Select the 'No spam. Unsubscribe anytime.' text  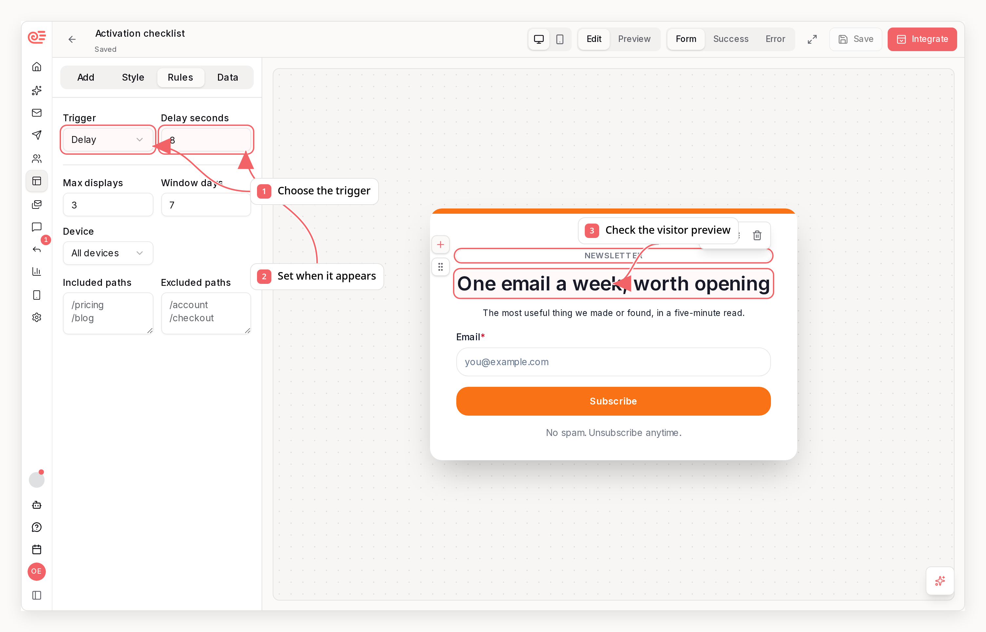(613, 433)
